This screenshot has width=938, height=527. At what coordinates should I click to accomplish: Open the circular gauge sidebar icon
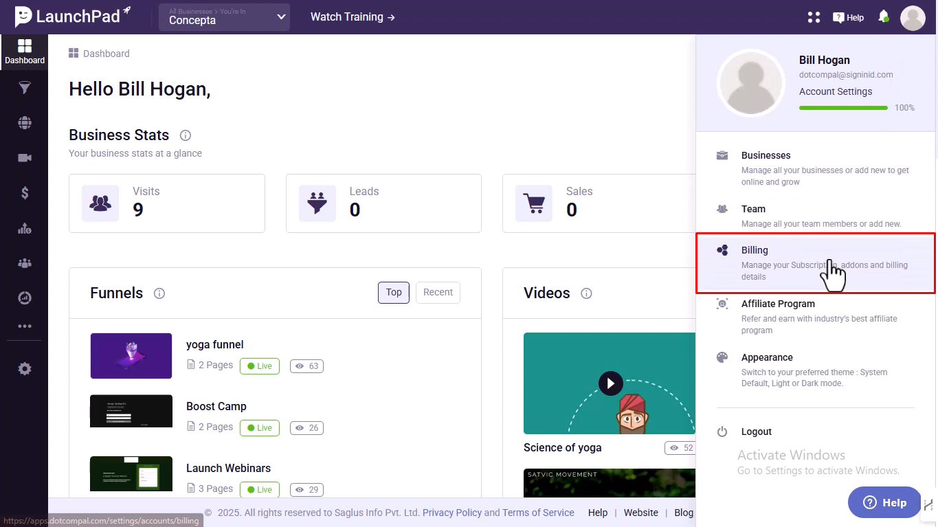(x=25, y=298)
